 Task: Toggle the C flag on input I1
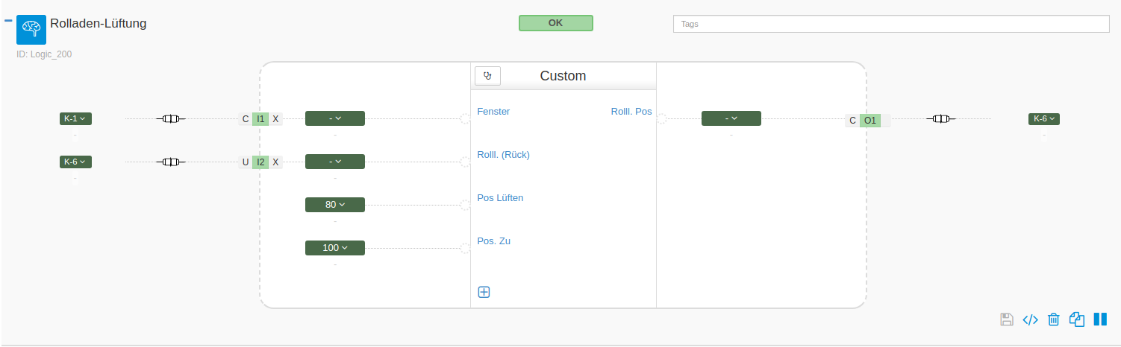pyautogui.click(x=246, y=118)
